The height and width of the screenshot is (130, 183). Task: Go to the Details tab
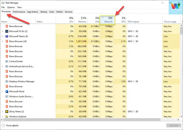tap(60, 12)
